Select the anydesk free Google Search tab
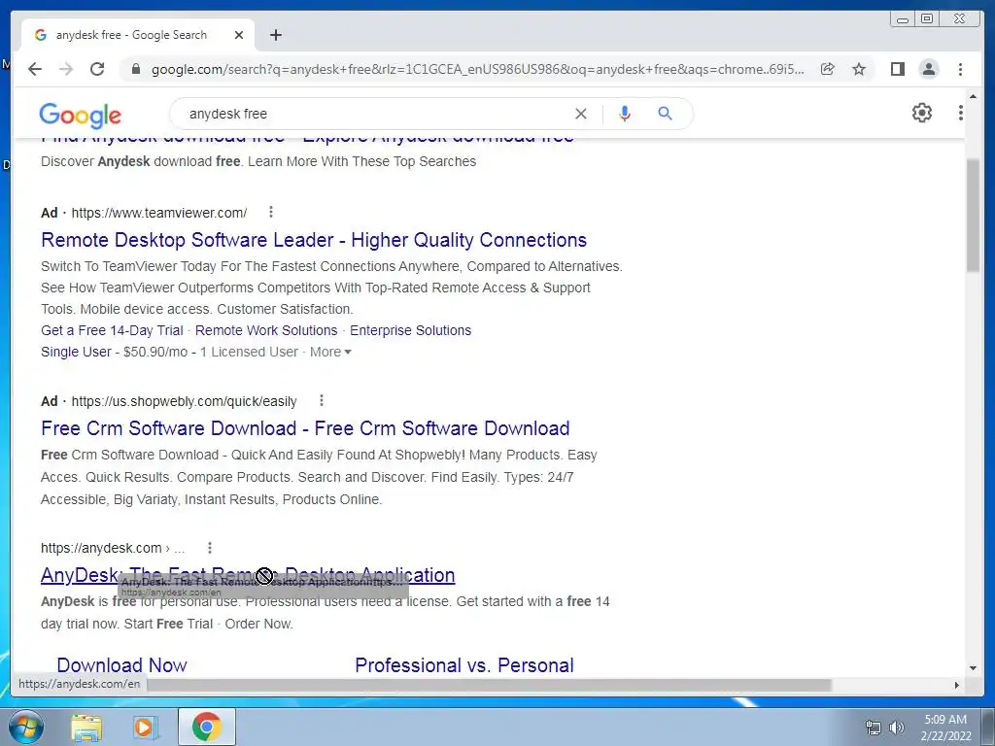Image resolution: width=995 pixels, height=746 pixels. coord(138,35)
